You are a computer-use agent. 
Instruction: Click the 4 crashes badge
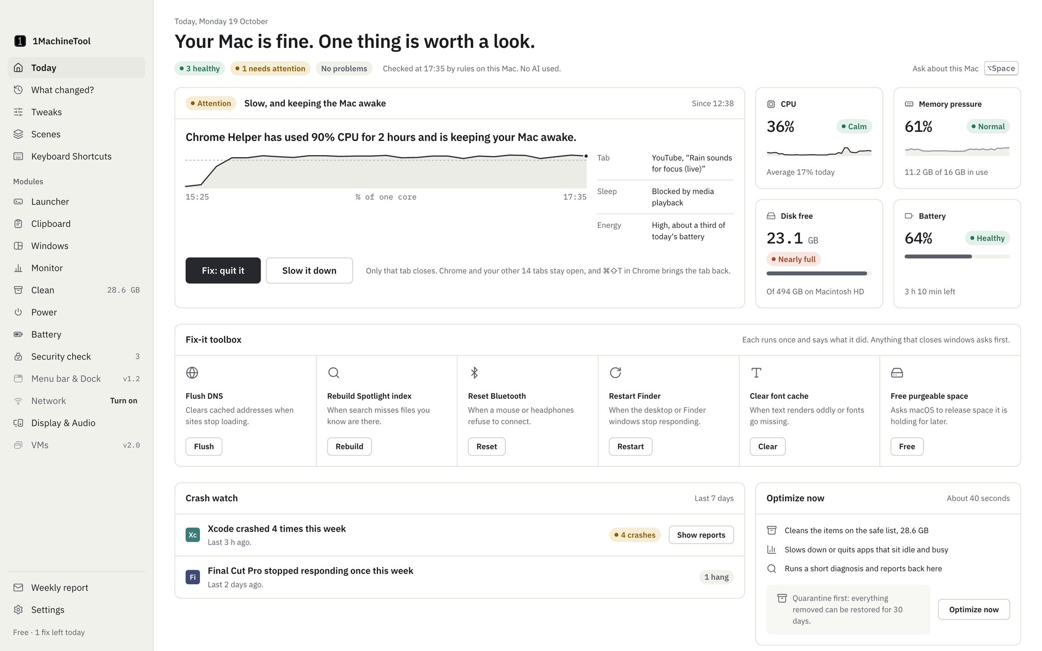(635, 535)
